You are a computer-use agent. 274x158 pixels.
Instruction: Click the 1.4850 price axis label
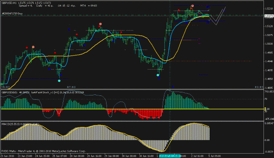tap(269, 79)
